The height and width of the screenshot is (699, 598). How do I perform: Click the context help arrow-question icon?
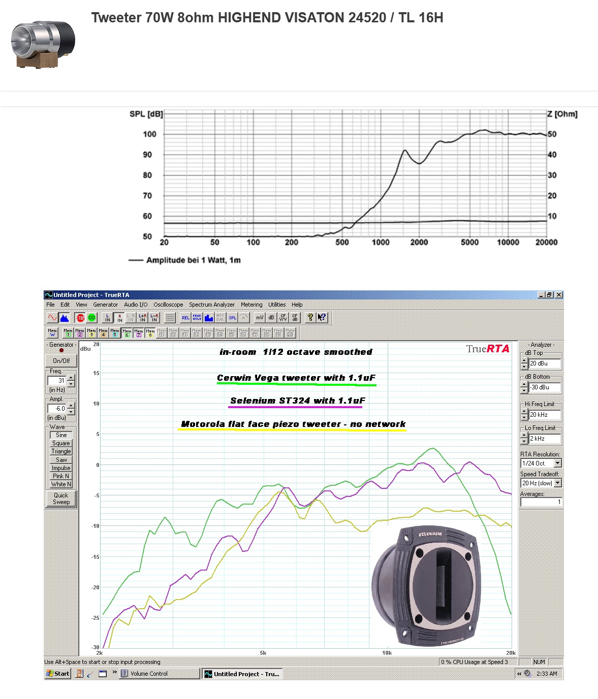322,318
